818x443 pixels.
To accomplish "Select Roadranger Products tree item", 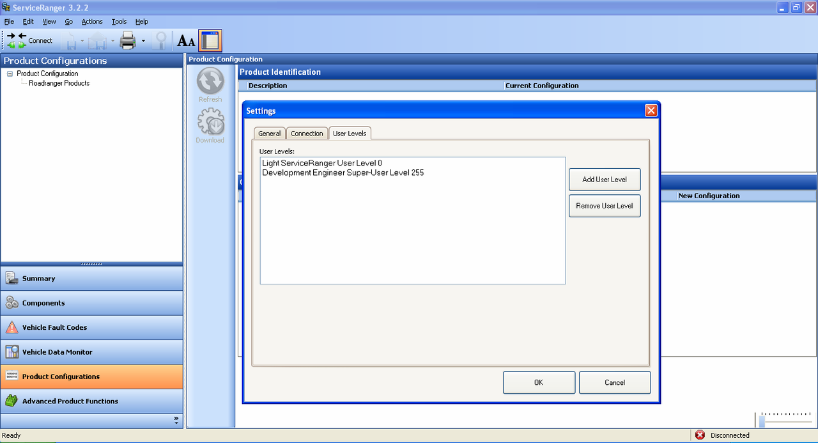I will pos(59,83).
